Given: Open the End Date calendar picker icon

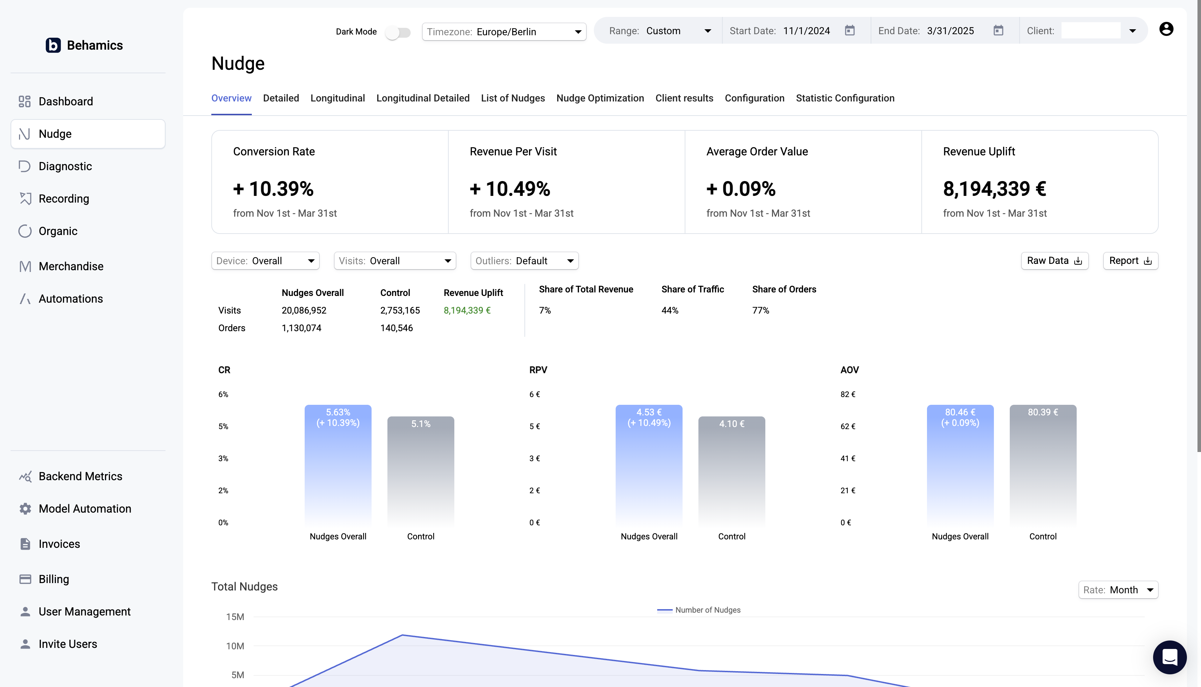Looking at the screenshot, I should 998,31.
